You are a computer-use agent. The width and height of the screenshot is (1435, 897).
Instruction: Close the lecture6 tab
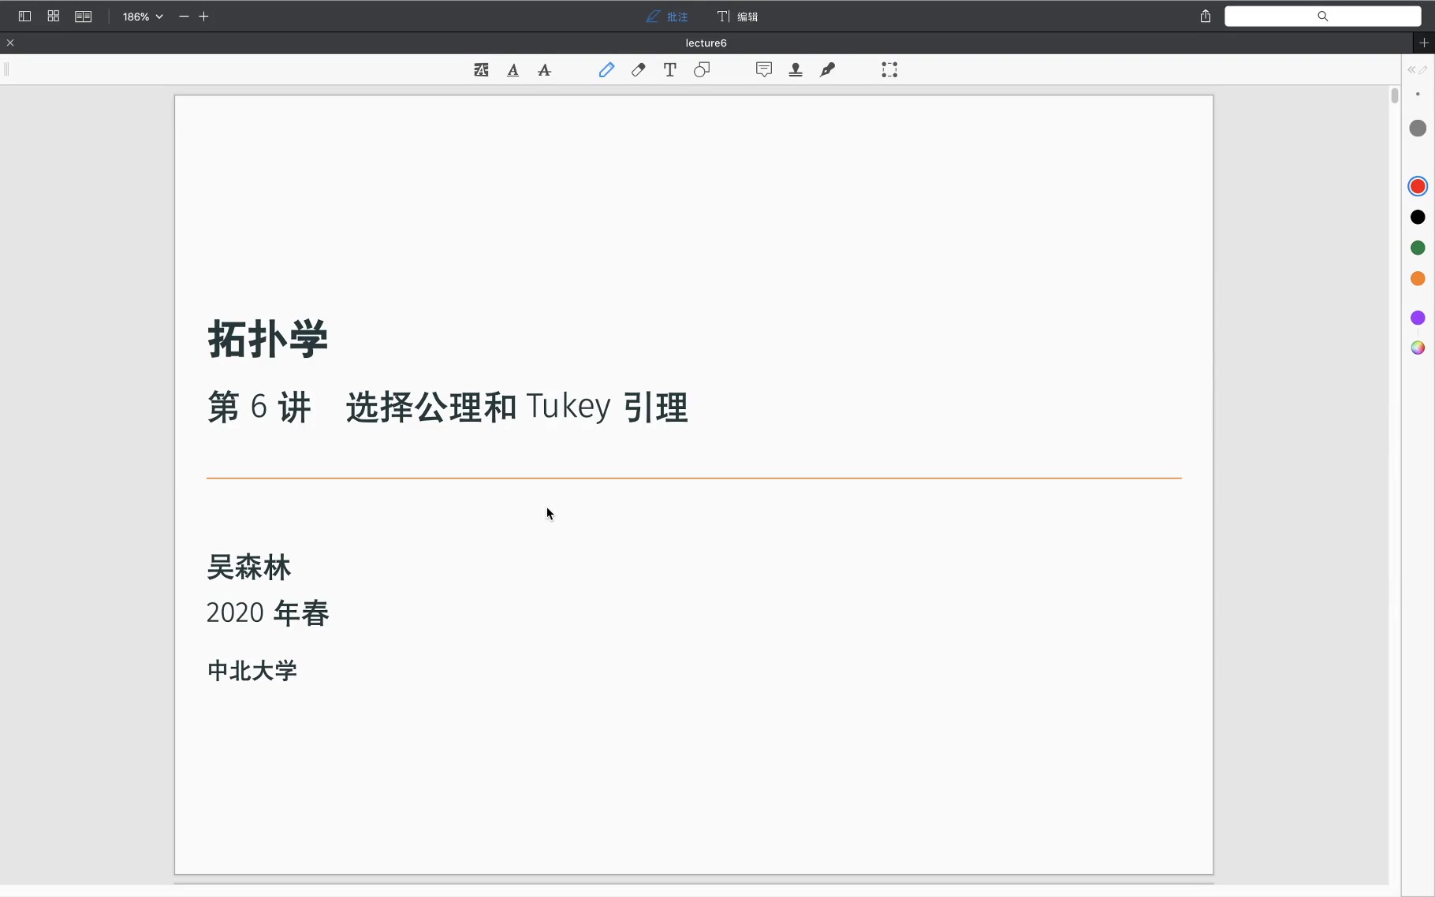click(x=10, y=43)
